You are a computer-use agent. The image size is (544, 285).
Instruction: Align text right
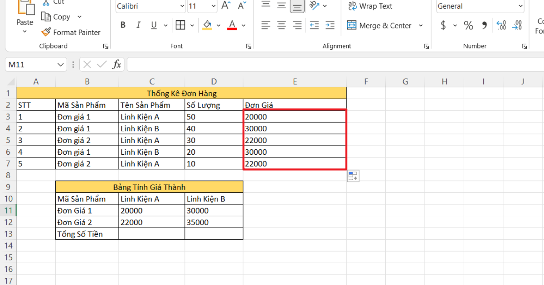[297, 25]
